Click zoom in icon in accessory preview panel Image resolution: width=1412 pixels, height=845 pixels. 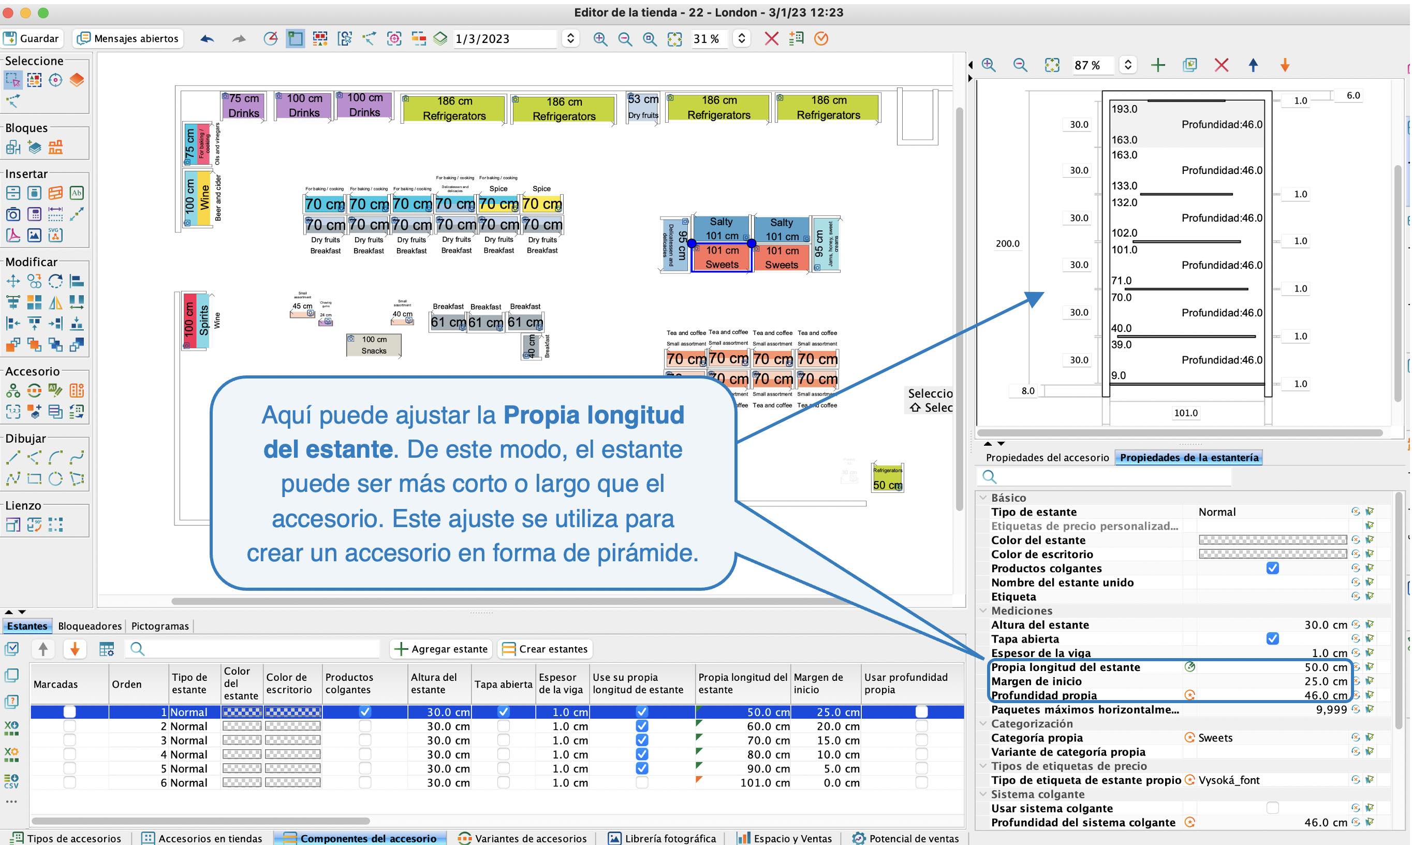tap(989, 65)
